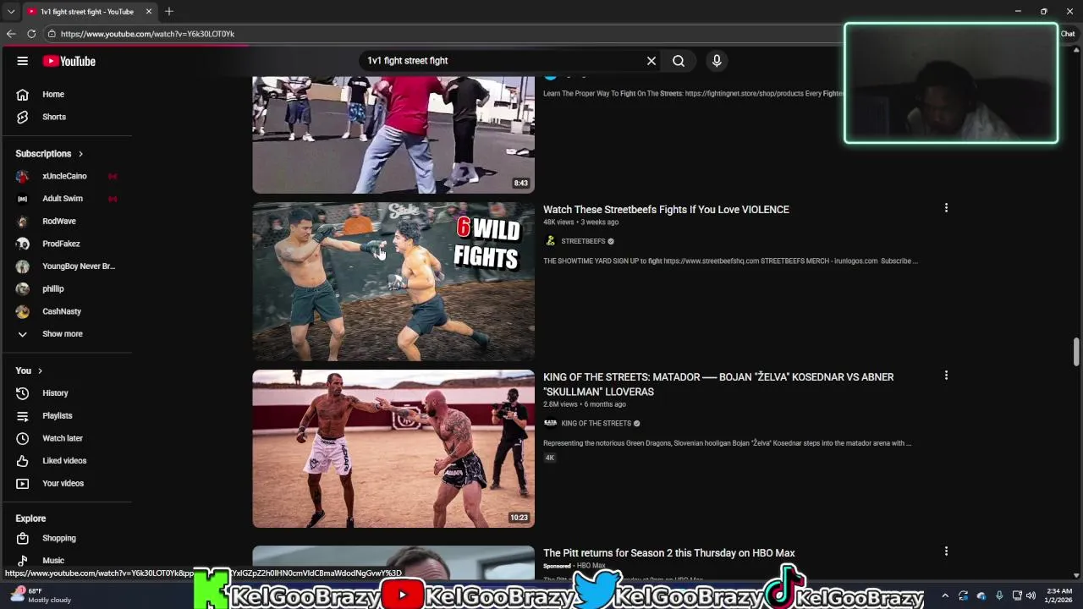Click the Shorts icon
Viewport: 1083px width, 609px height.
click(x=23, y=117)
